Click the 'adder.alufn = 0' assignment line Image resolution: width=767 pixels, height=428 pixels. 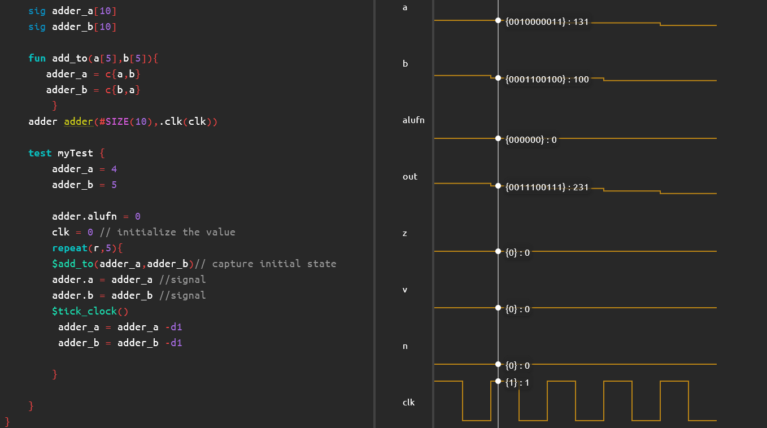[97, 216]
